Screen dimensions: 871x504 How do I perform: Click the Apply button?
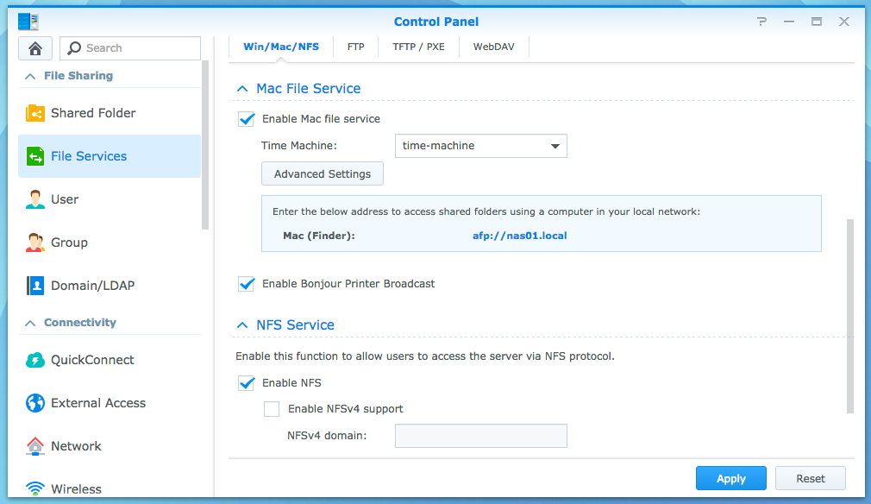coord(730,478)
